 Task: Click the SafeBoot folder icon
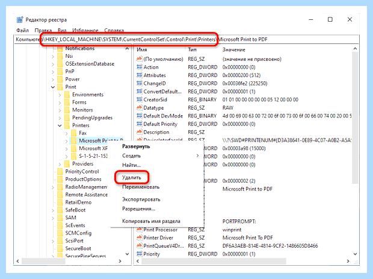(x=60, y=210)
